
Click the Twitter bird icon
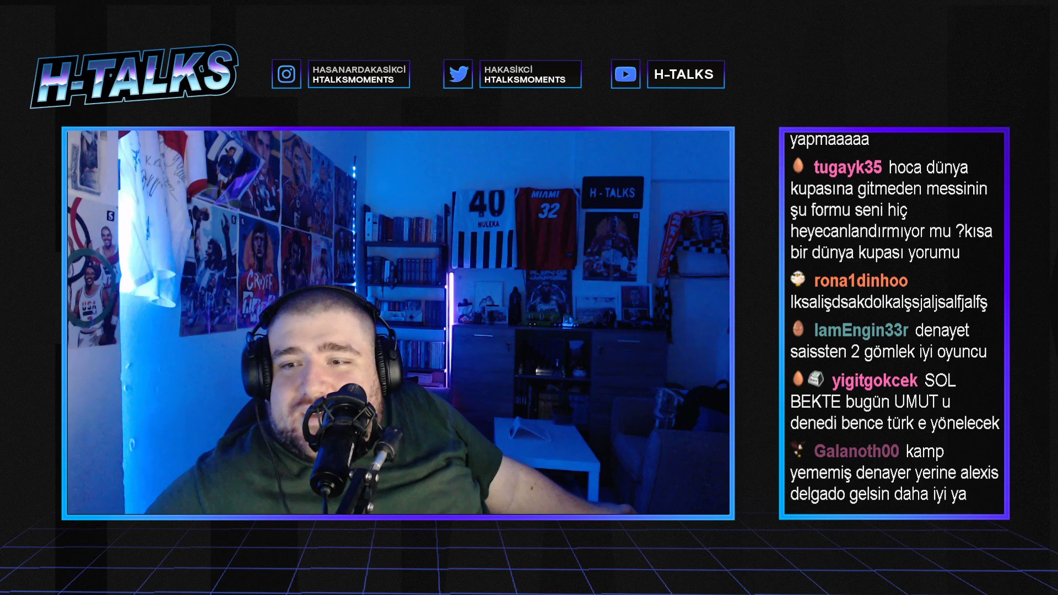point(458,74)
